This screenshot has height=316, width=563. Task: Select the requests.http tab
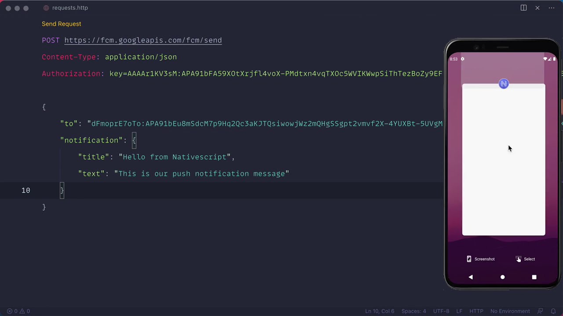point(69,8)
